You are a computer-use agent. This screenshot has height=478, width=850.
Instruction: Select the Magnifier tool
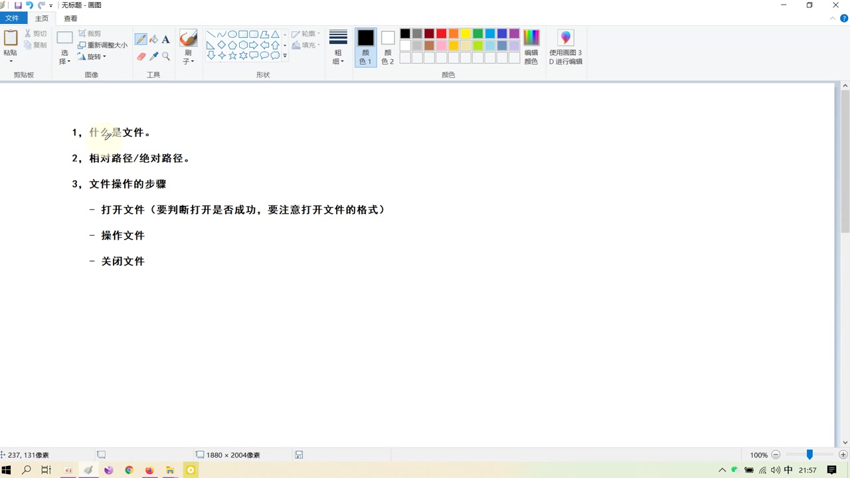pyautogui.click(x=166, y=56)
